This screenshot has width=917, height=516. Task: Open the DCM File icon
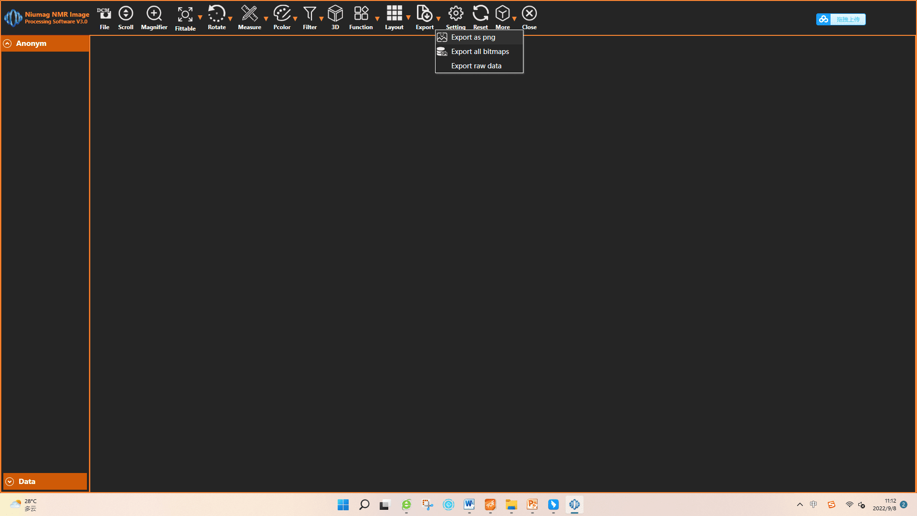[104, 14]
